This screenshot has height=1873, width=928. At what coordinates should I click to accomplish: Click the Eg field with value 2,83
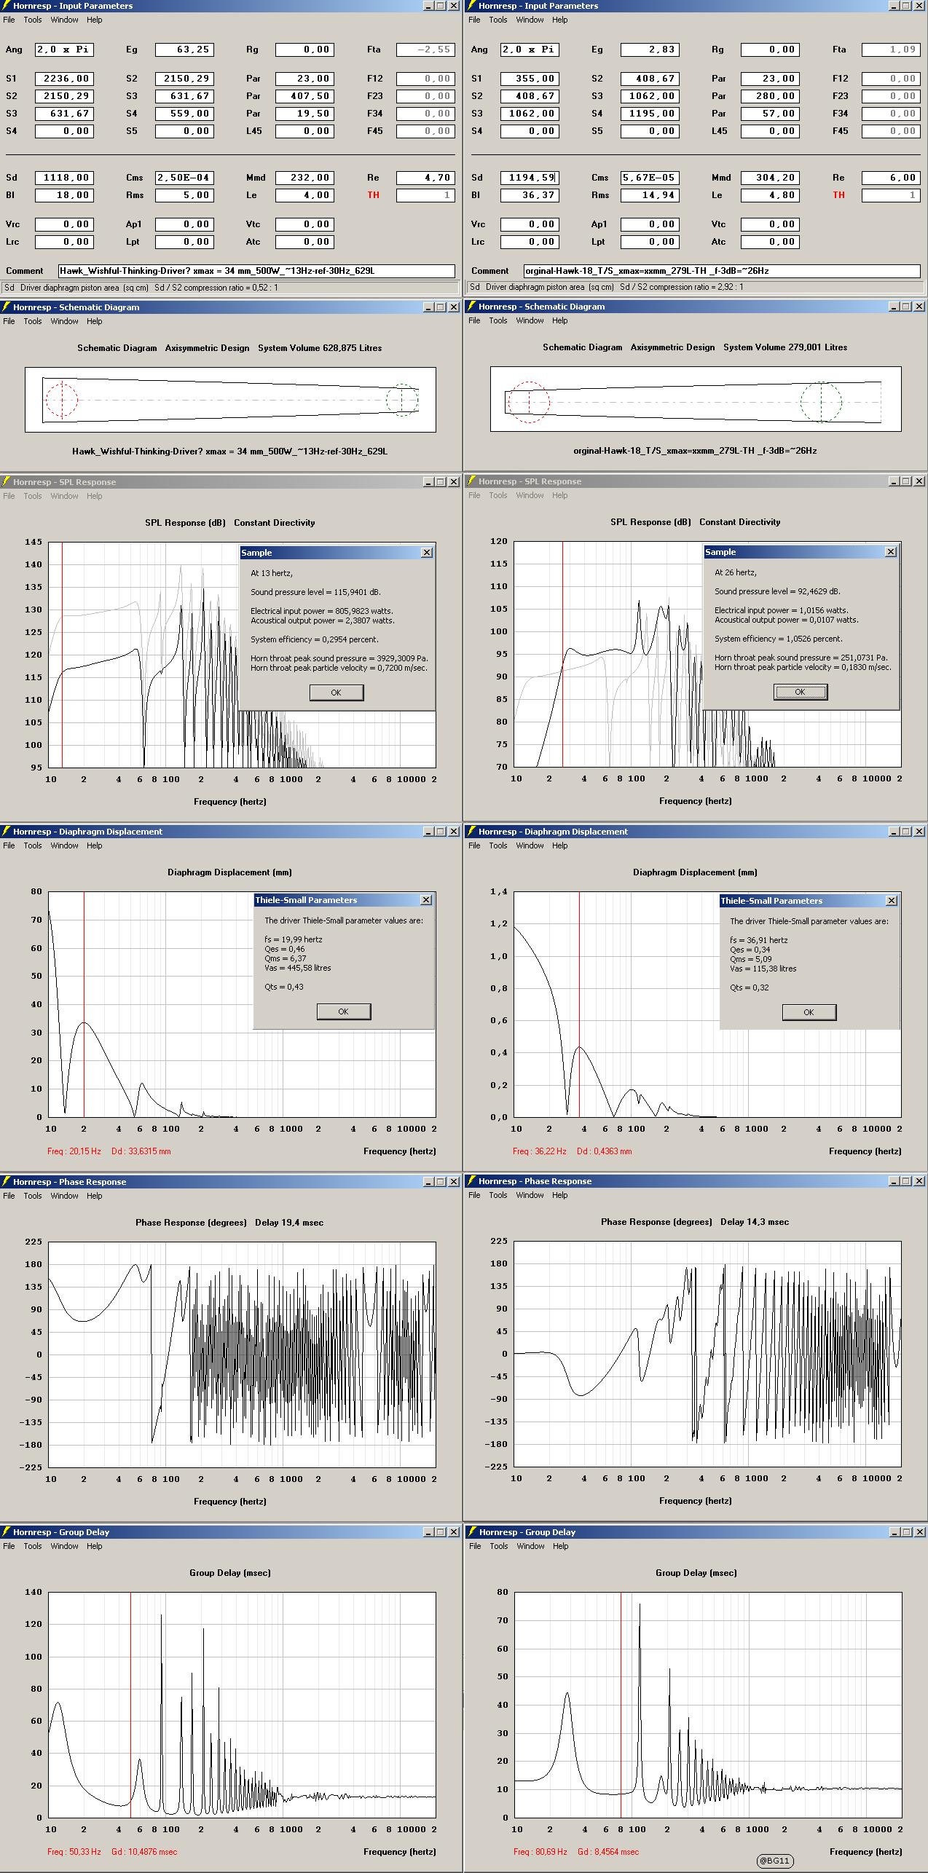[x=650, y=50]
